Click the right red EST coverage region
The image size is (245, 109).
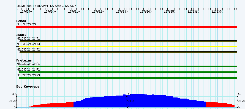tap(220, 105)
